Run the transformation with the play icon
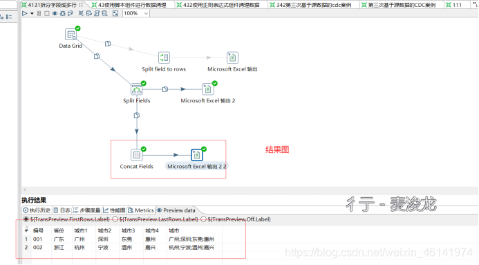 (25, 13)
